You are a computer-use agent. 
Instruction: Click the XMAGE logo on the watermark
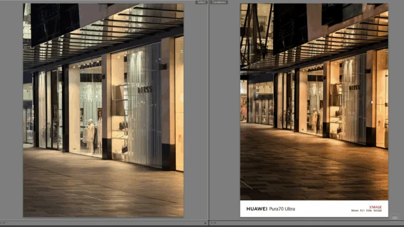coord(375,207)
